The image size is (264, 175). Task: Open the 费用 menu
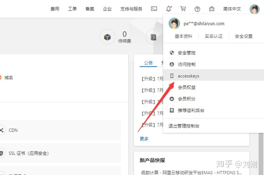[55, 9]
